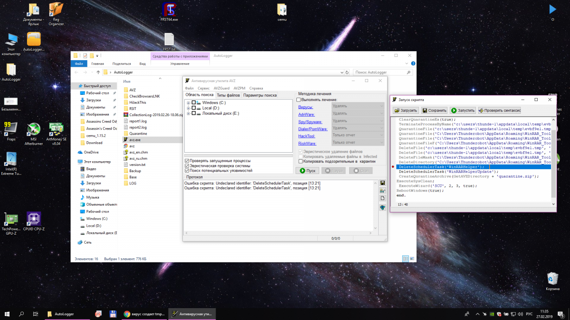
Task: Expand the 'Локальный диск (E:)' tree node
Action: tap(188, 113)
